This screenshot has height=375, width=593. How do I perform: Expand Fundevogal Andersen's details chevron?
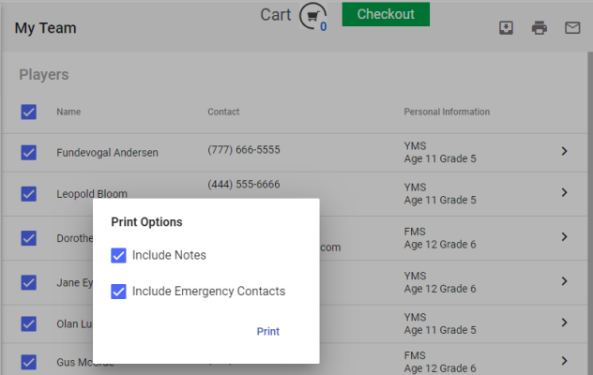point(564,151)
